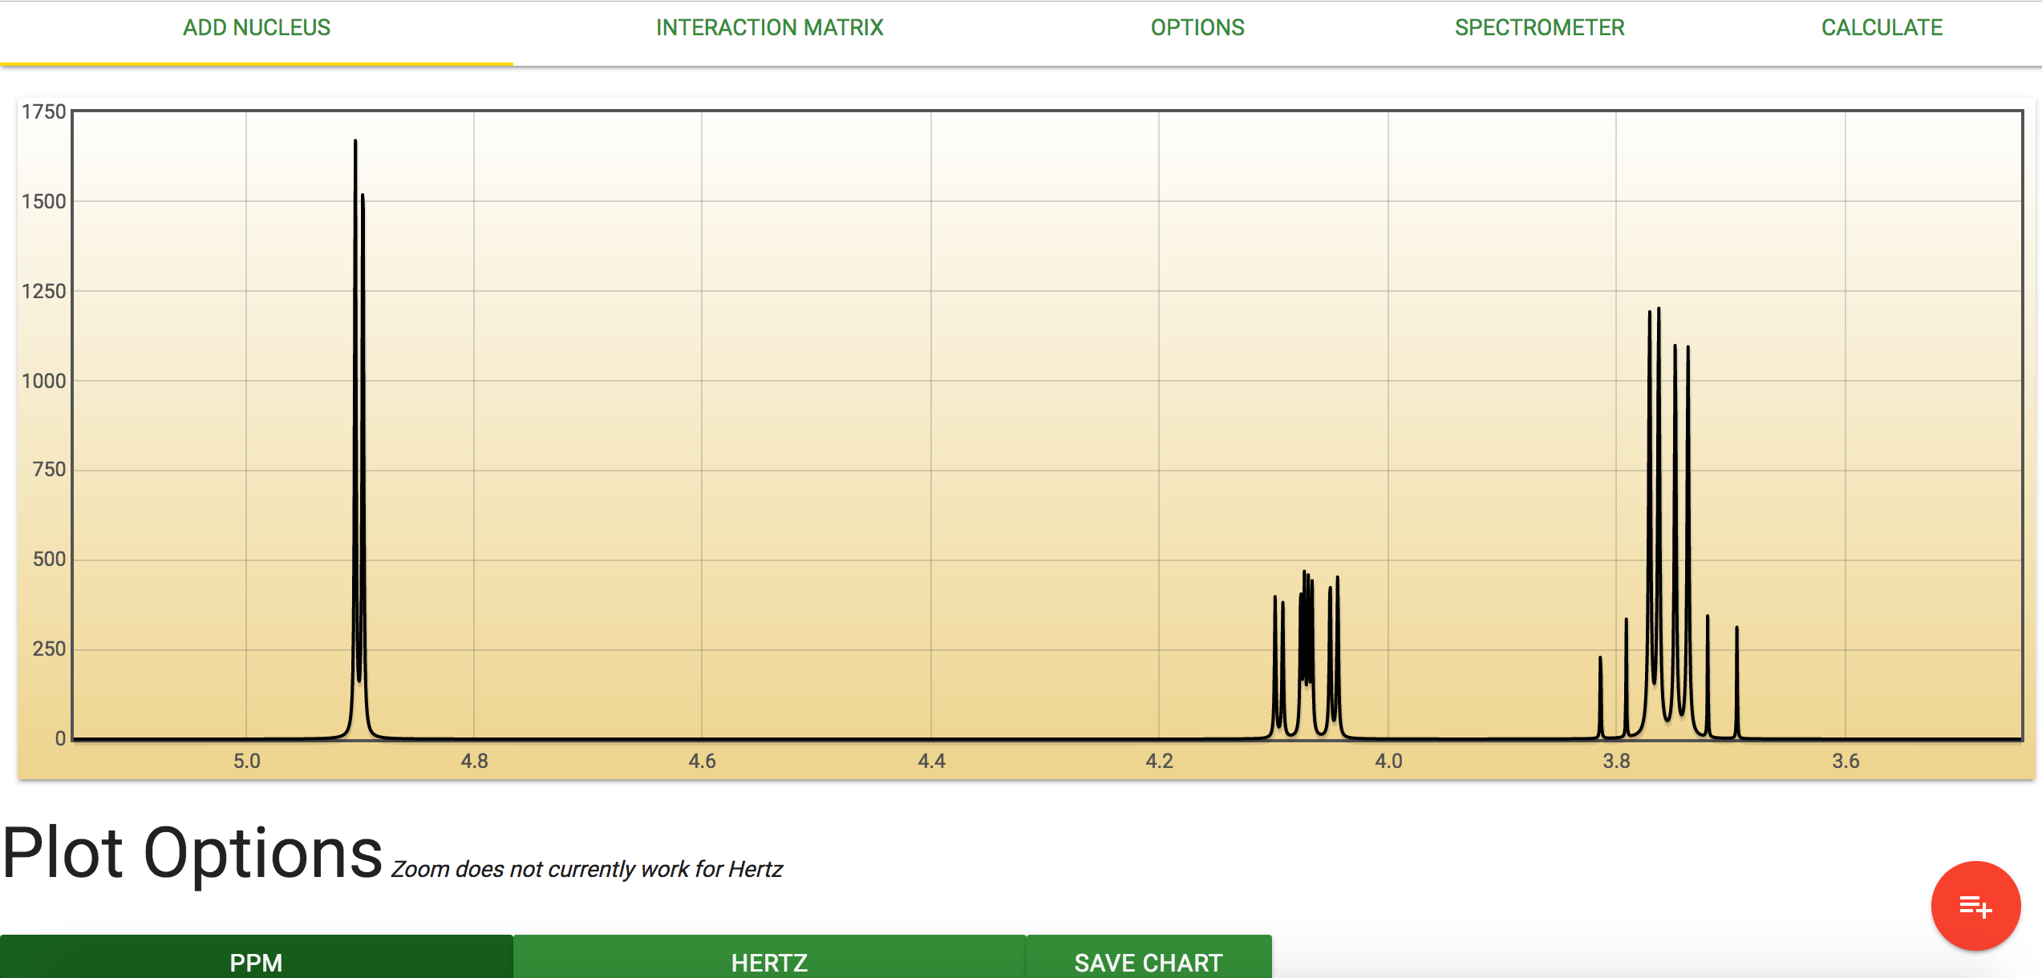Open the Options tab

(1197, 27)
